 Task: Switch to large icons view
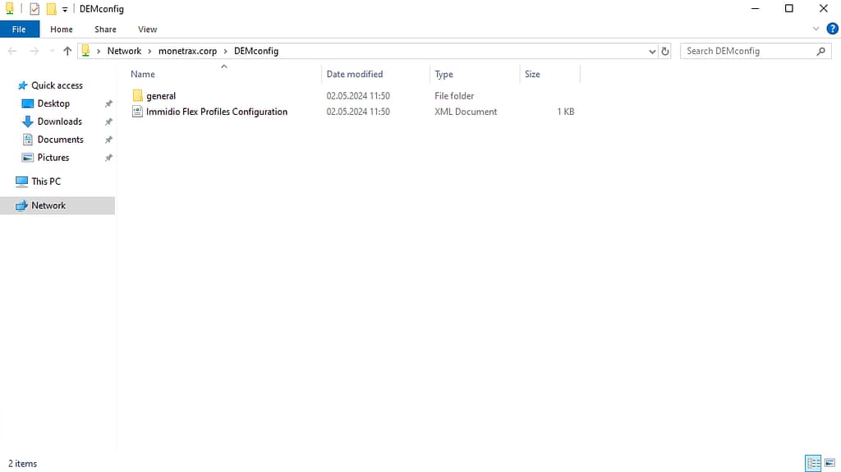[x=829, y=463]
